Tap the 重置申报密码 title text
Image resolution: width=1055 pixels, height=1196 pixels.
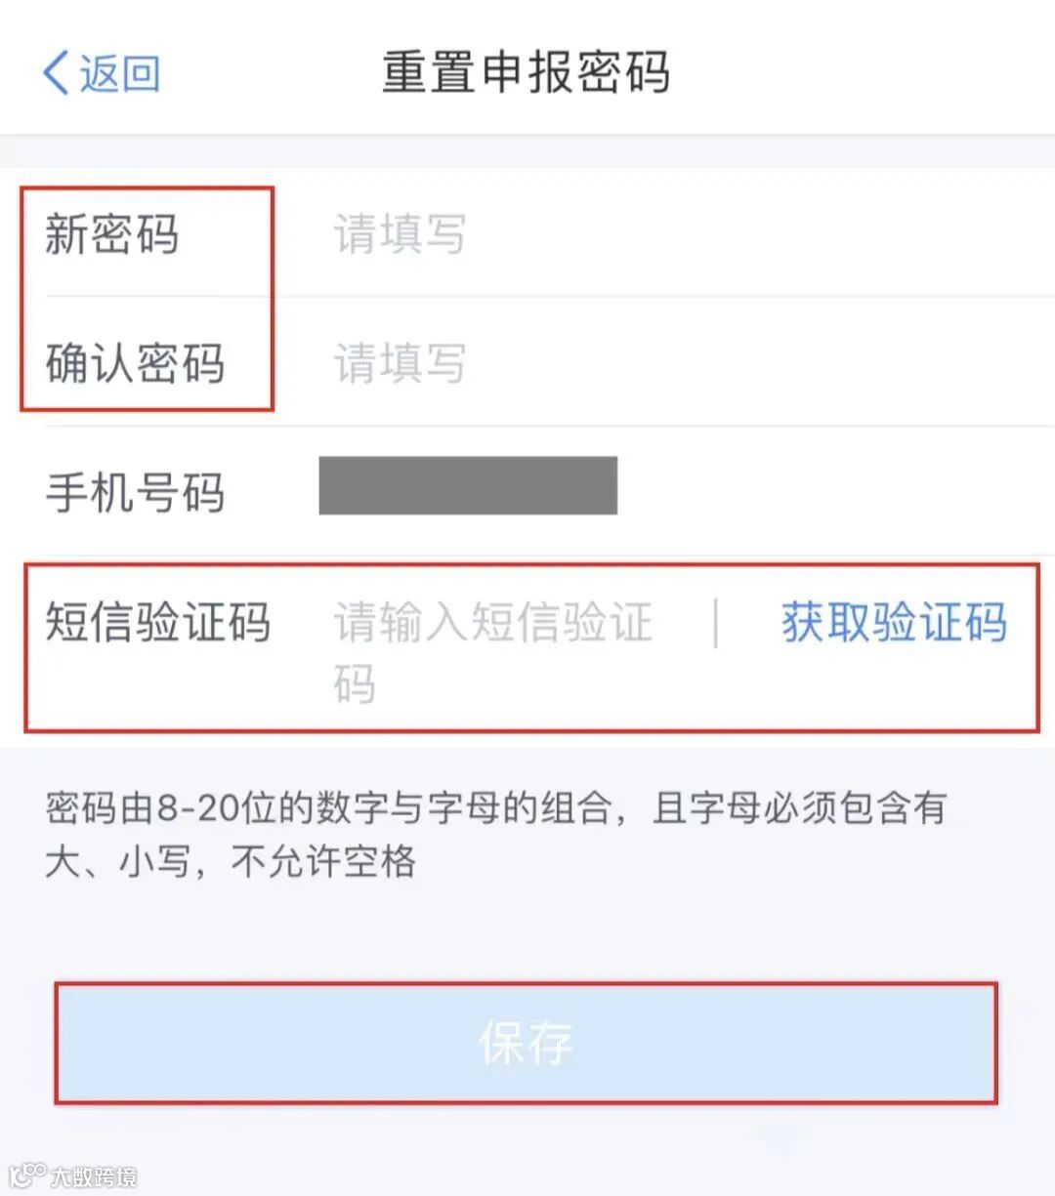526,73
